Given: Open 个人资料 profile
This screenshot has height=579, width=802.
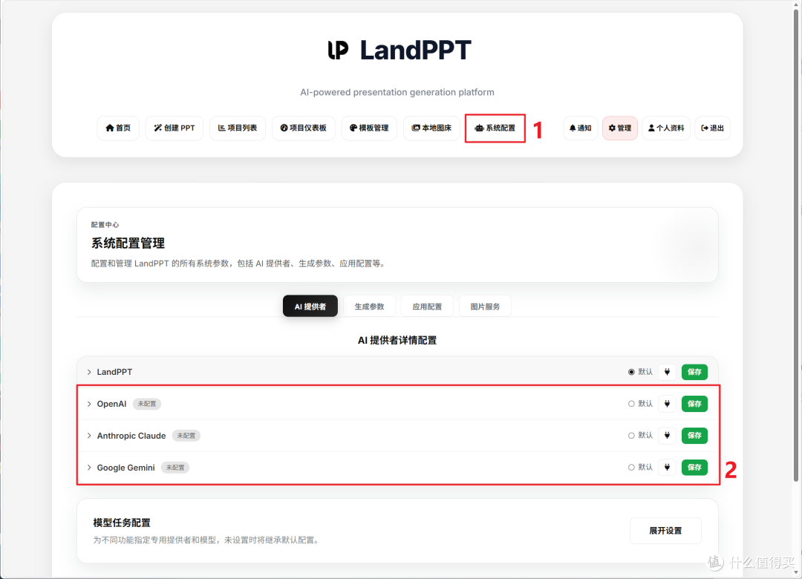Looking at the screenshot, I should [x=666, y=128].
